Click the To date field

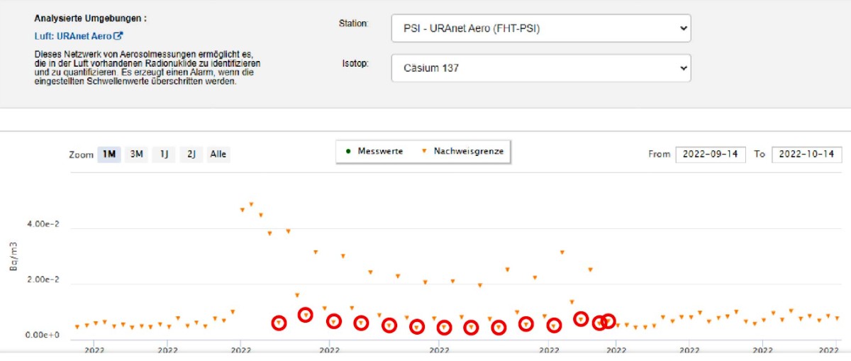point(806,155)
